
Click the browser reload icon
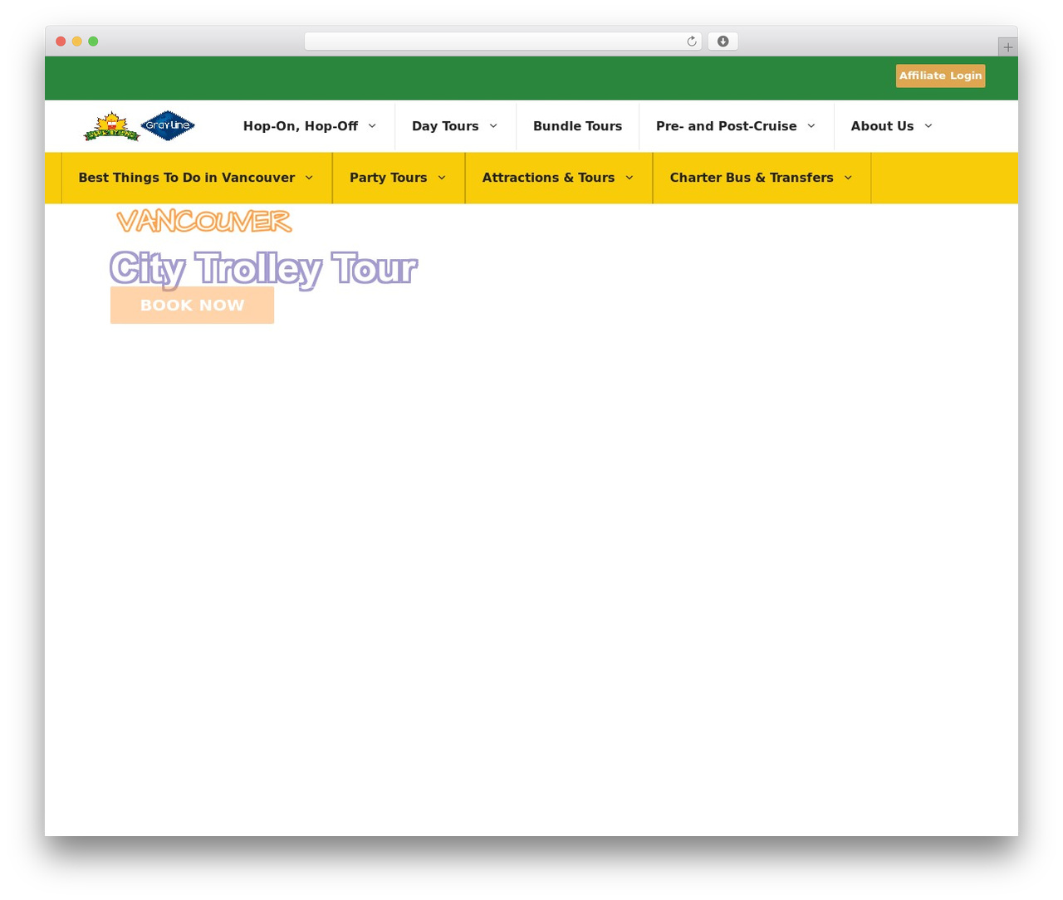coord(691,42)
